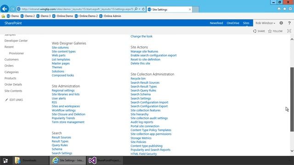
Task: Go to Newsfeed in the suite bar
Action: click(x=216, y=23)
